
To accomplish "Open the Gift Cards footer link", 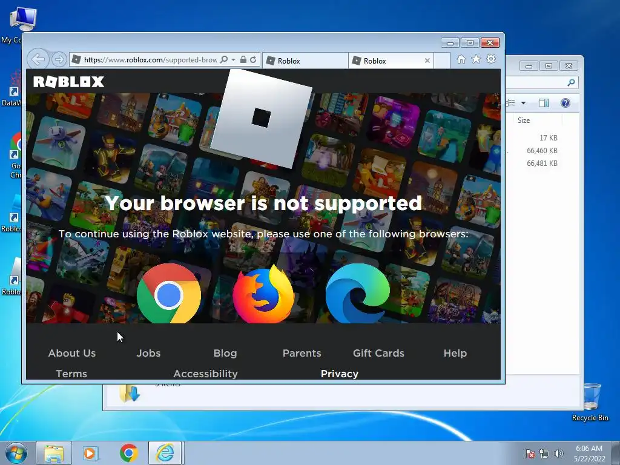I will pyautogui.click(x=379, y=353).
